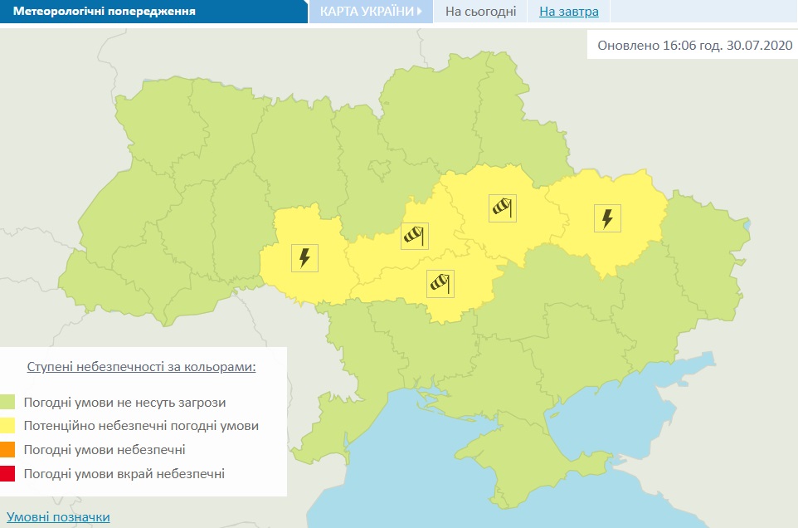Switch to the На сьогодні tab

480,12
